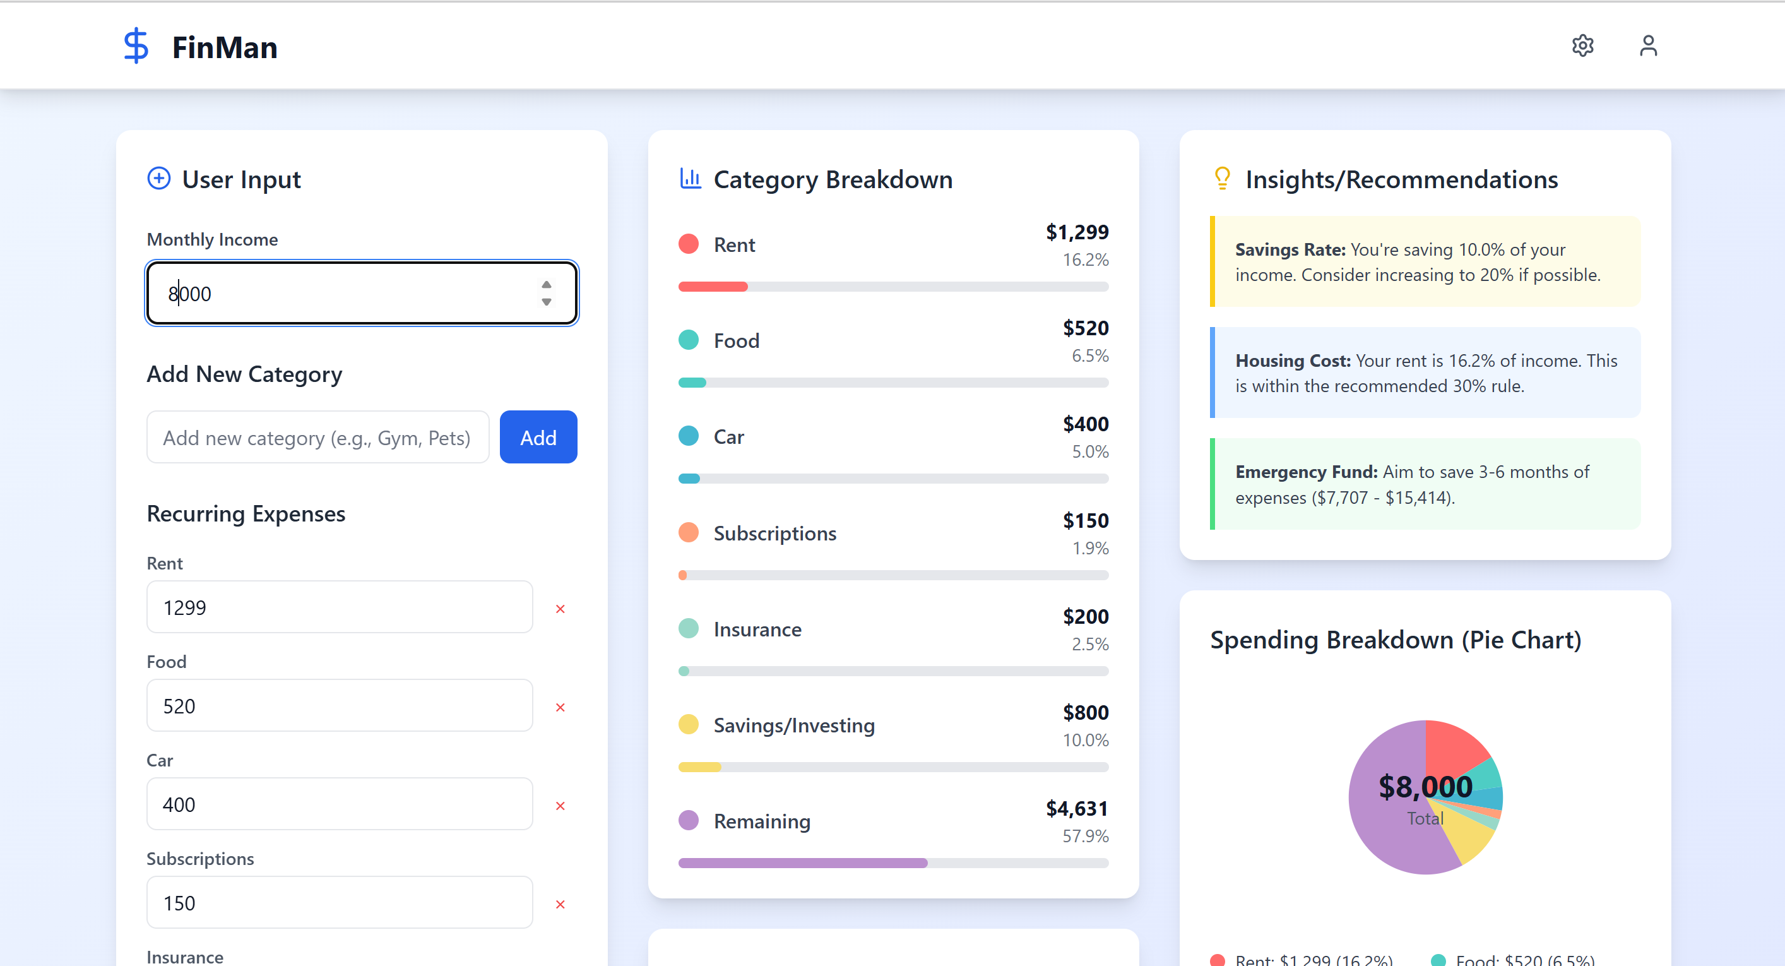Click the FinMan dollar sign logo
1785x966 pixels.
pyautogui.click(x=136, y=45)
